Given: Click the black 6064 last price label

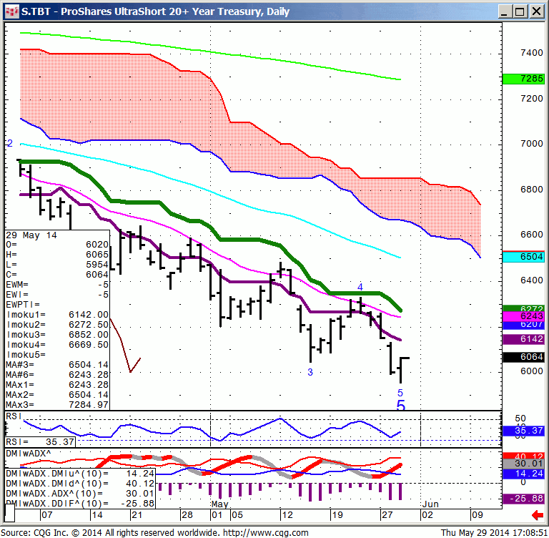Looking at the screenshot, I should tap(523, 357).
